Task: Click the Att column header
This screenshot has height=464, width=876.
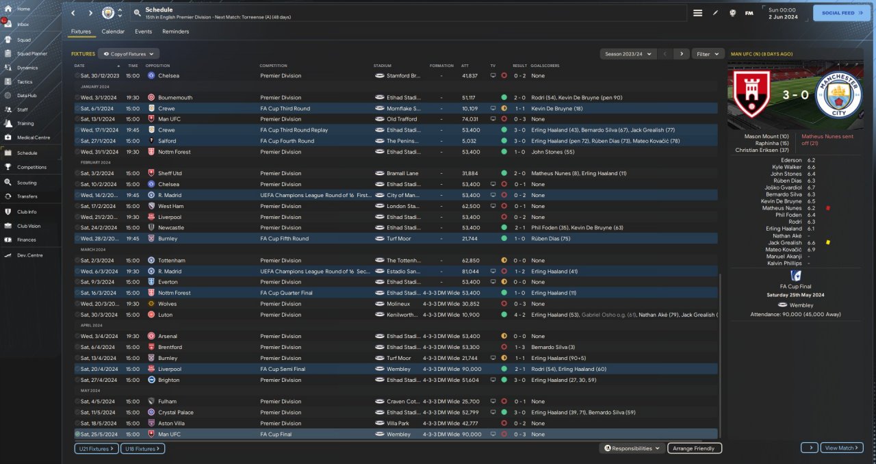Action: [x=465, y=66]
